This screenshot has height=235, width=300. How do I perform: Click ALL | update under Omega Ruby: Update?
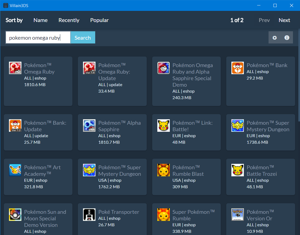pos(110,84)
